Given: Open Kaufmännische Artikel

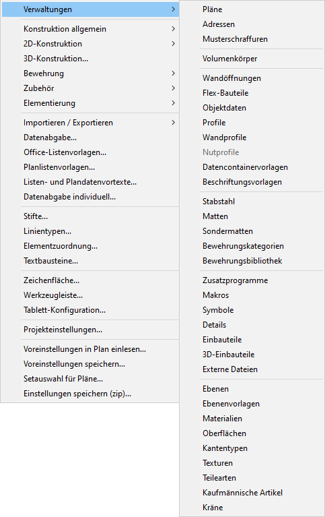Looking at the screenshot, I should coord(252,493).
